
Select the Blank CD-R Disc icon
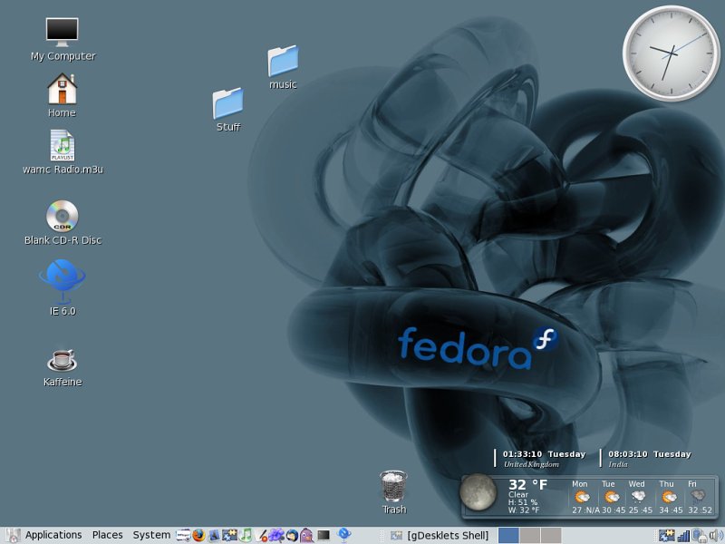pyautogui.click(x=63, y=222)
